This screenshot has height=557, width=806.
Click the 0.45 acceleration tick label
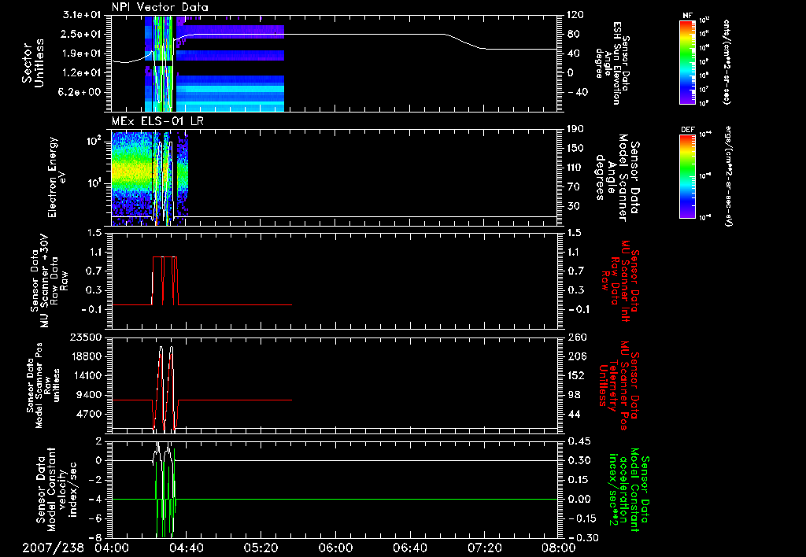click(x=579, y=441)
